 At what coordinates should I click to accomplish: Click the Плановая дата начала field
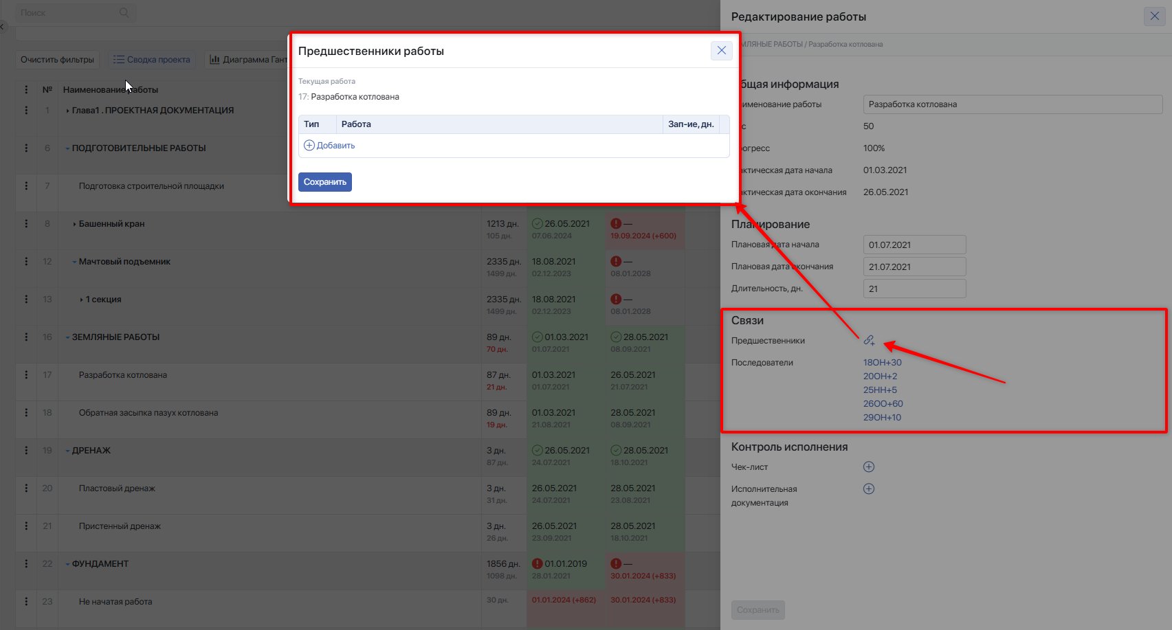click(x=915, y=245)
